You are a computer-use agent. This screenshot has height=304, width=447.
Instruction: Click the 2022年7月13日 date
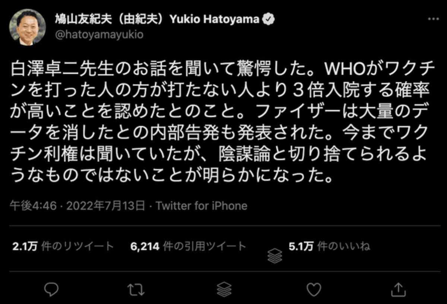(x=103, y=206)
